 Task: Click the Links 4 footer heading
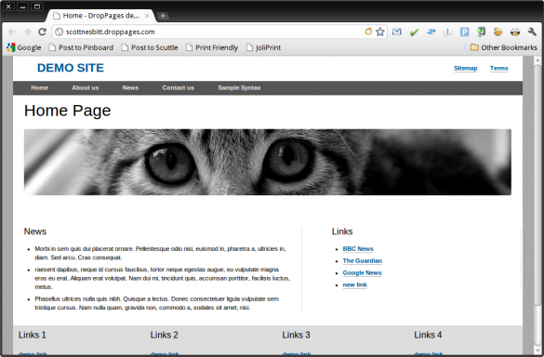pyautogui.click(x=428, y=335)
